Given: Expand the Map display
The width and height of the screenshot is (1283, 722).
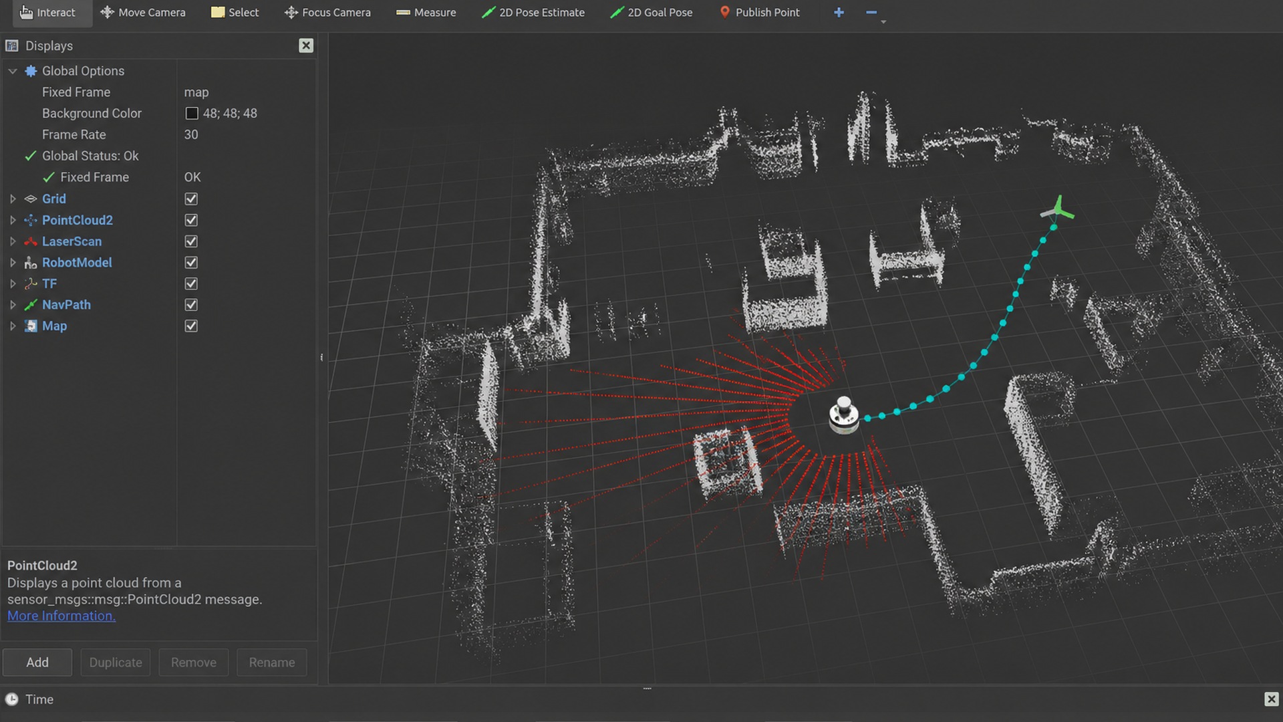Looking at the screenshot, I should (13, 326).
